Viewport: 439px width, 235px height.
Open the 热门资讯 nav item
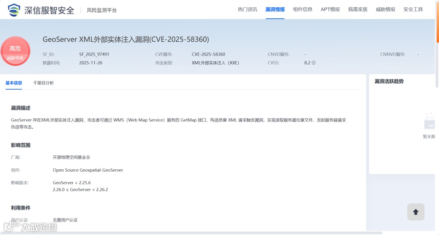(248, 9)
